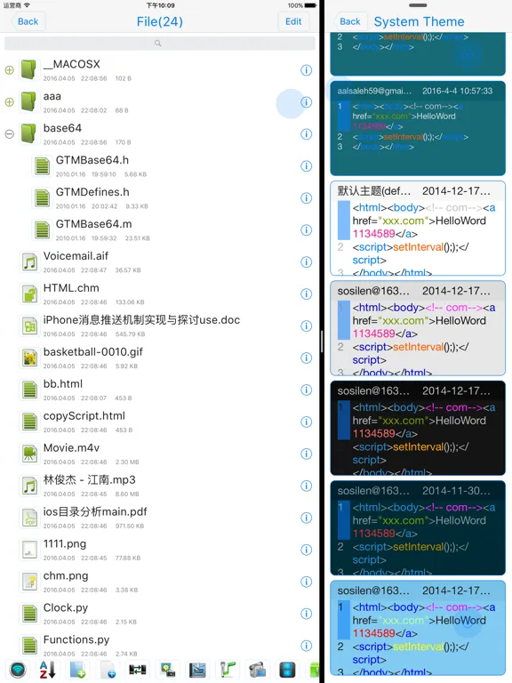Open the ios目录分析main.pdf PDF icon
Viewport: 512px width, 683px height.
[29, 518]
